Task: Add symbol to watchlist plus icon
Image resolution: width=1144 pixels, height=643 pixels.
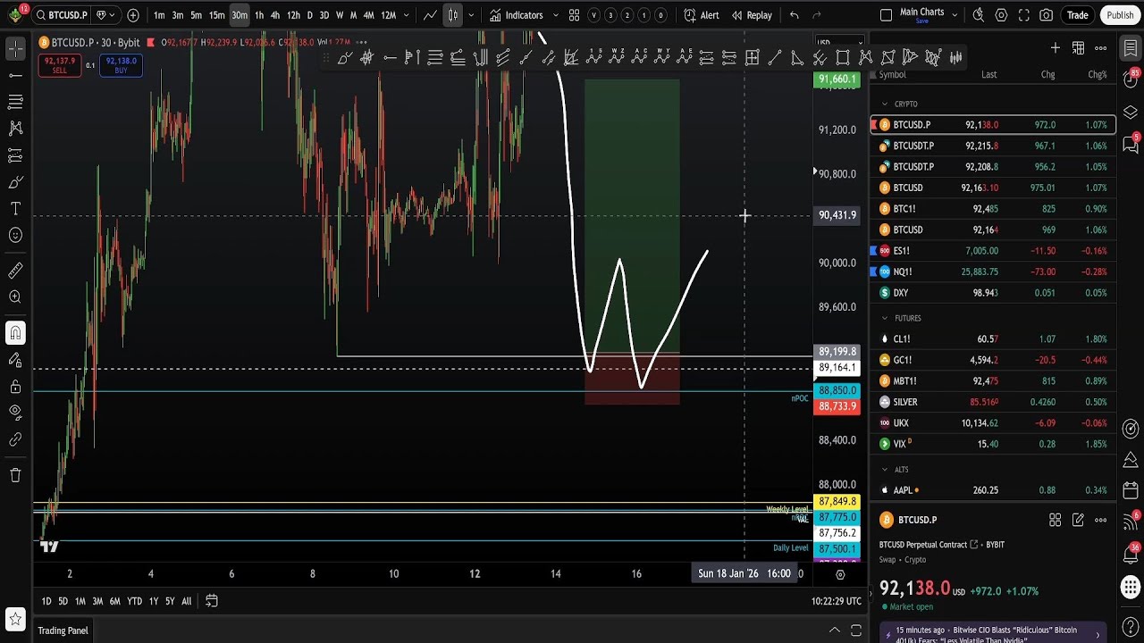Action: click(x=1056, y=48)
